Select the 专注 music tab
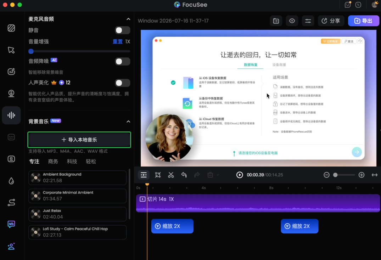The image size is (381, 260). 34,162
